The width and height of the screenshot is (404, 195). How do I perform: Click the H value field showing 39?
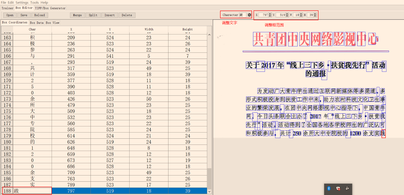tap(310, 15)
